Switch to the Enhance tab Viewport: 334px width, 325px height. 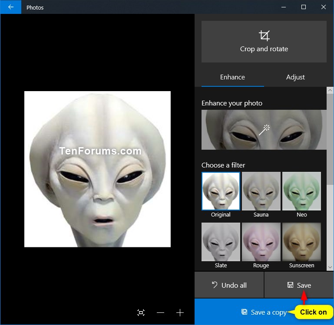pyautogui.click(x=232, y=77)
